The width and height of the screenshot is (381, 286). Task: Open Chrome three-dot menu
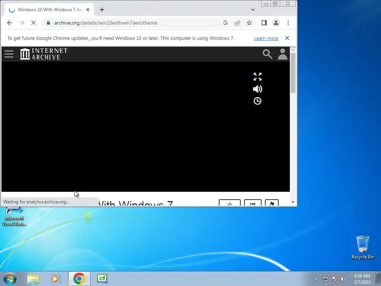(x=288, y=23)
